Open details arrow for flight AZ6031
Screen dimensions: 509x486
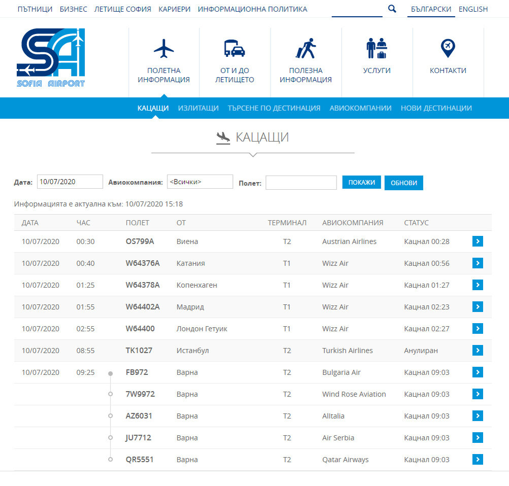pos(478,415)
